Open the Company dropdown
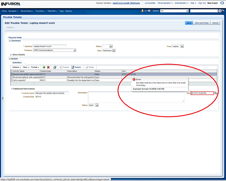The width and height of the screenshot is (226, 181). 75,51
